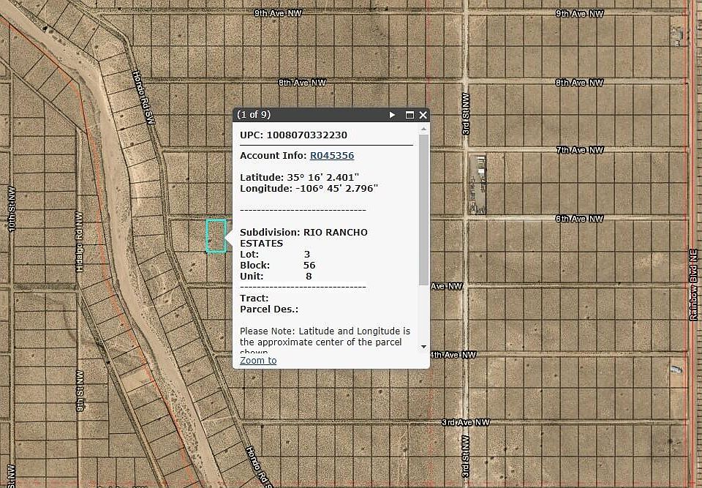The width and height of the screenshot is (702, 488).
Task: Close the parcel info popup
Action: coord(423,115)
